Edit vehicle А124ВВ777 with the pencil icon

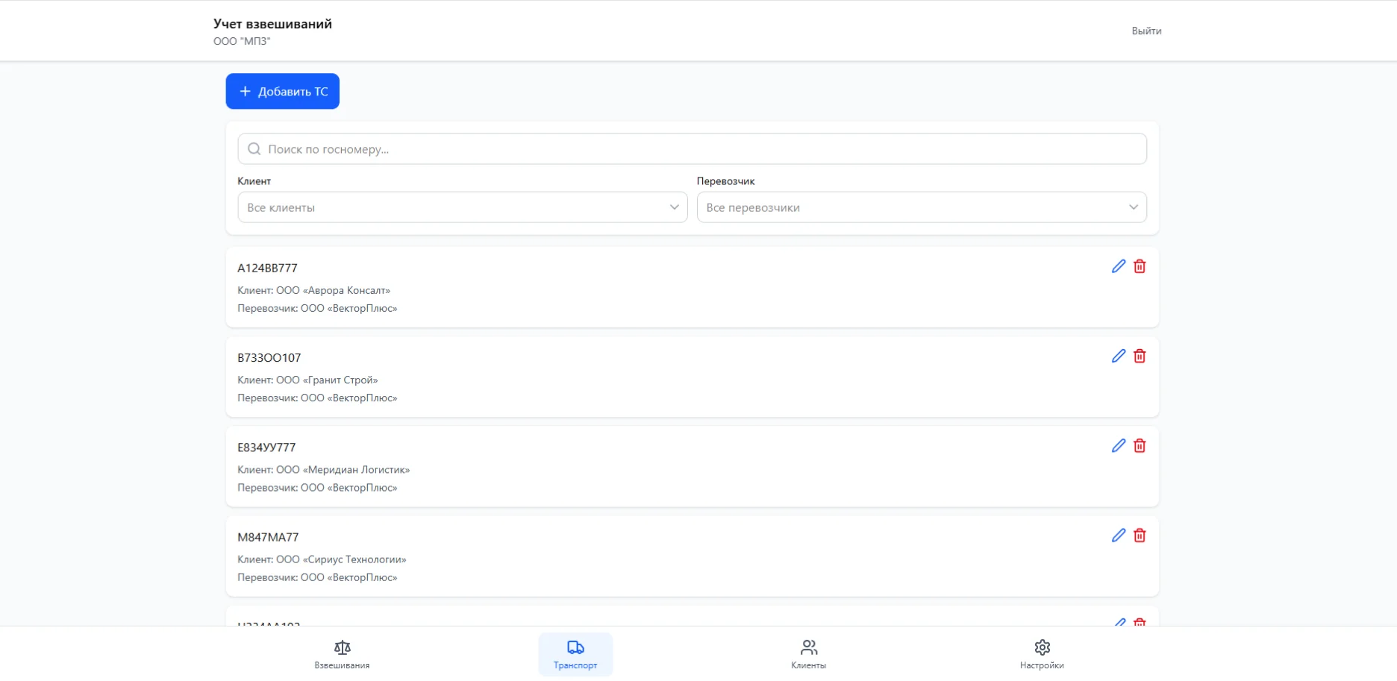click(x=1118, y=266)
